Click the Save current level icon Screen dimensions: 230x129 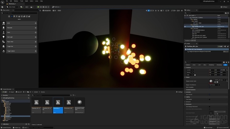pyautogui.click(x=2, y=7)
